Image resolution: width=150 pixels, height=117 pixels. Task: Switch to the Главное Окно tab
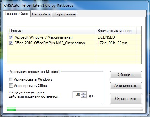(17, 14)
